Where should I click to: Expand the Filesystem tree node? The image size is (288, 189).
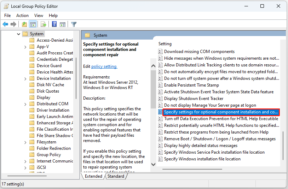point(25,142)
